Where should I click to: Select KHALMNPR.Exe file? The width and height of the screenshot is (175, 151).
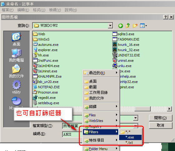coord(47,76)
